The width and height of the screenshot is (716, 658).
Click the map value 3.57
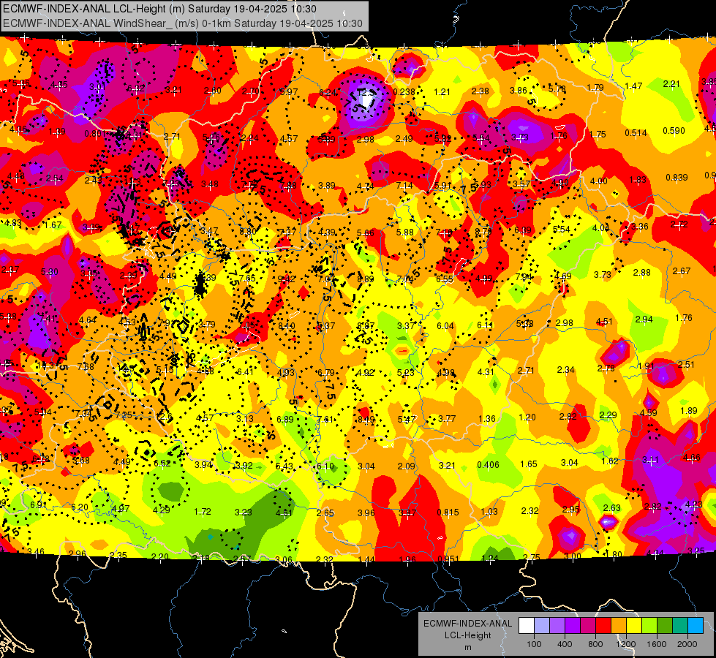[521, 184]
